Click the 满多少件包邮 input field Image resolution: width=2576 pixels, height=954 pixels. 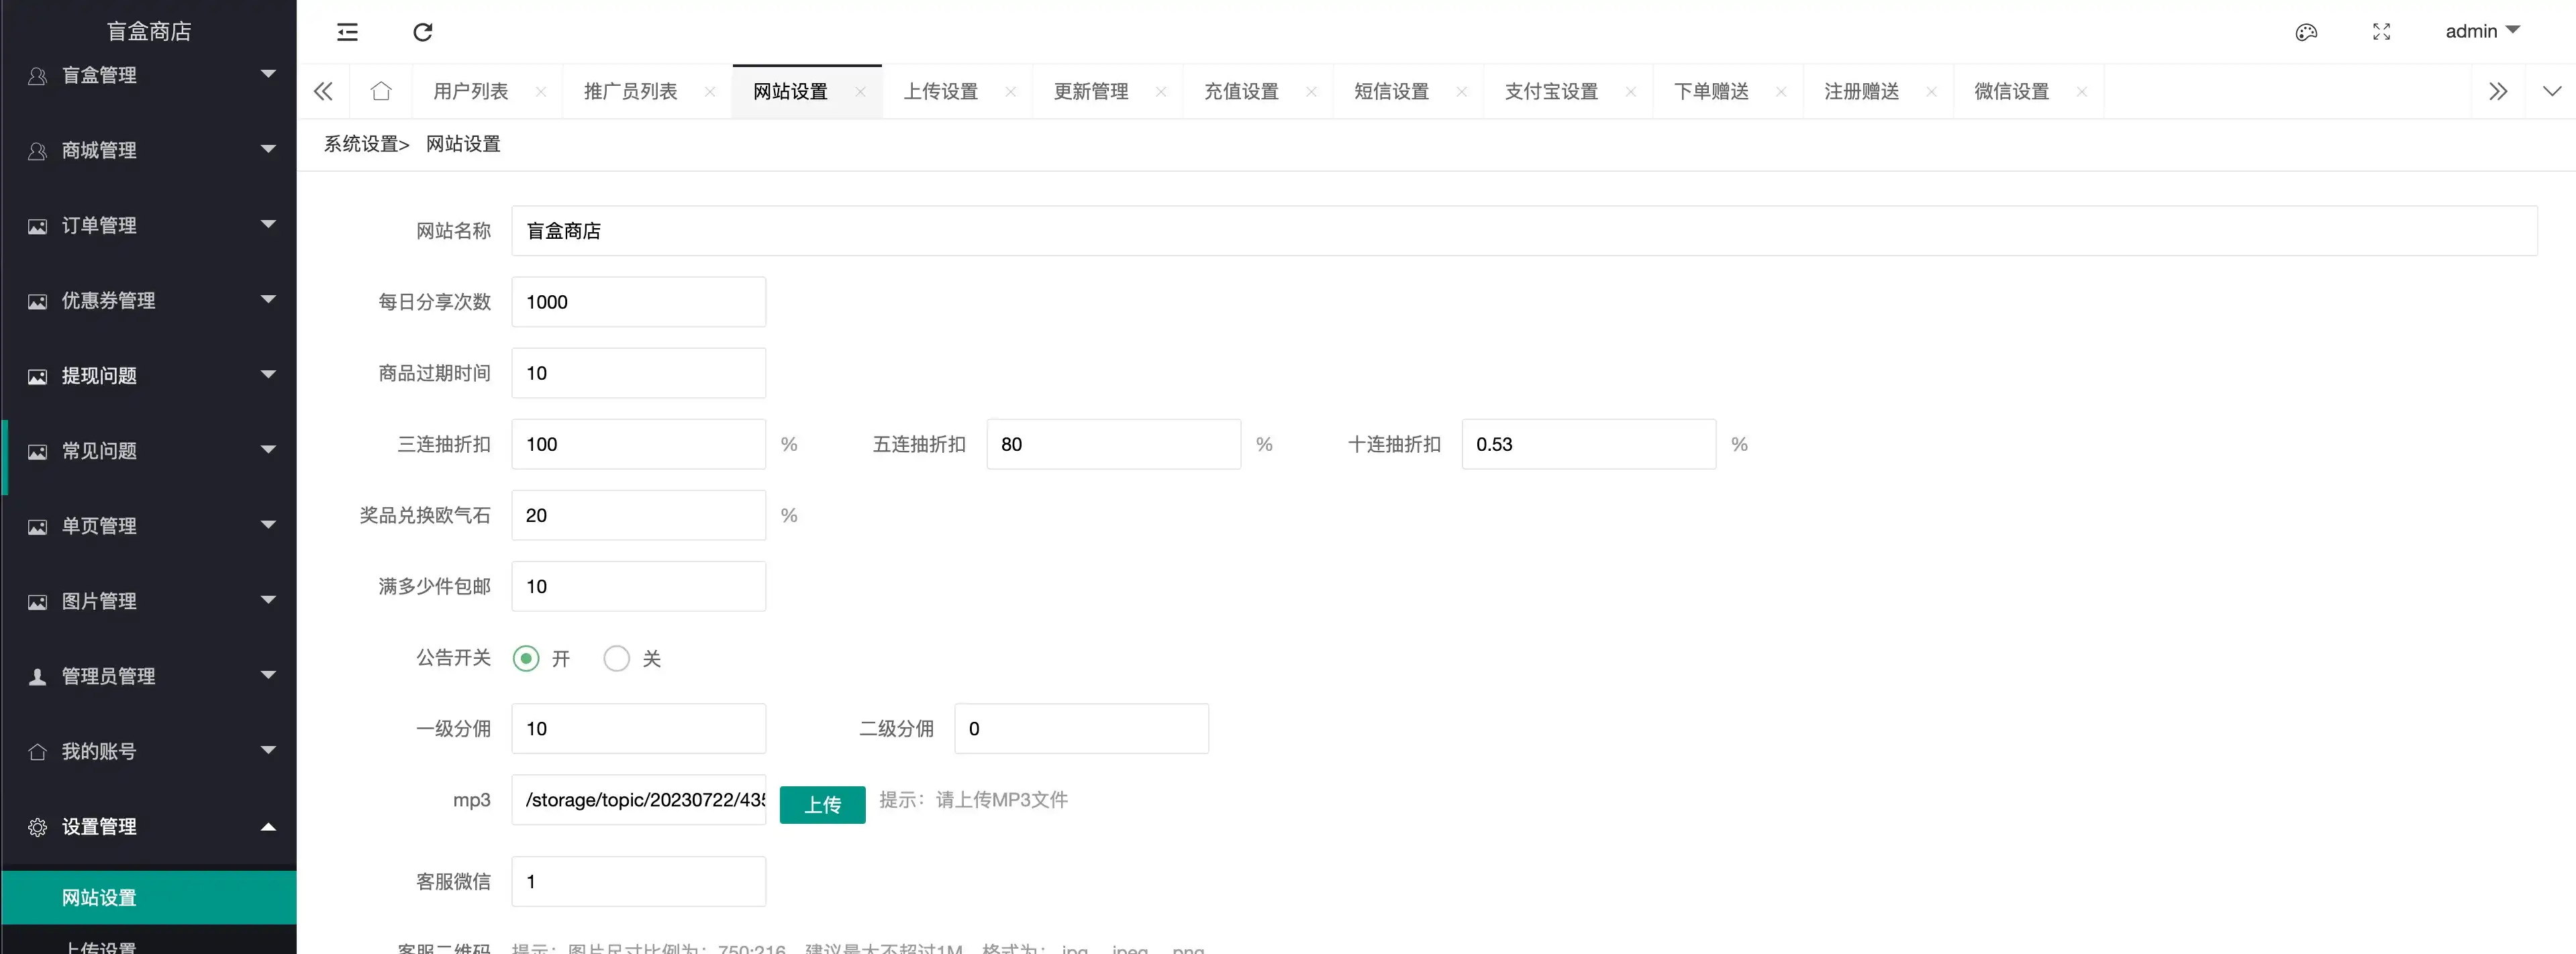tap(639, 586)
